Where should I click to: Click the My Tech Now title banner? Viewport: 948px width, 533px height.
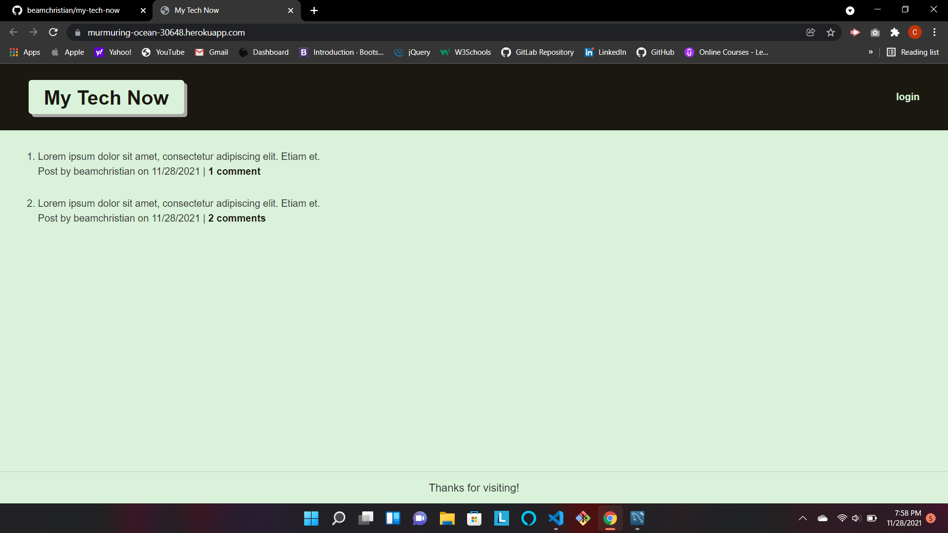click(x=107, y=98)
